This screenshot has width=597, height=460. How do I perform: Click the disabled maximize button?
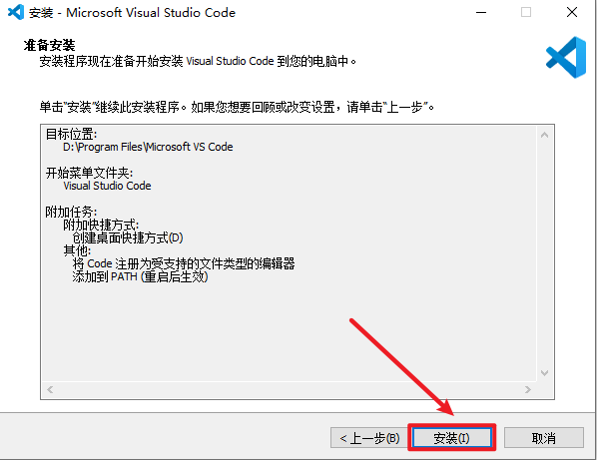[x=526, y=12]
